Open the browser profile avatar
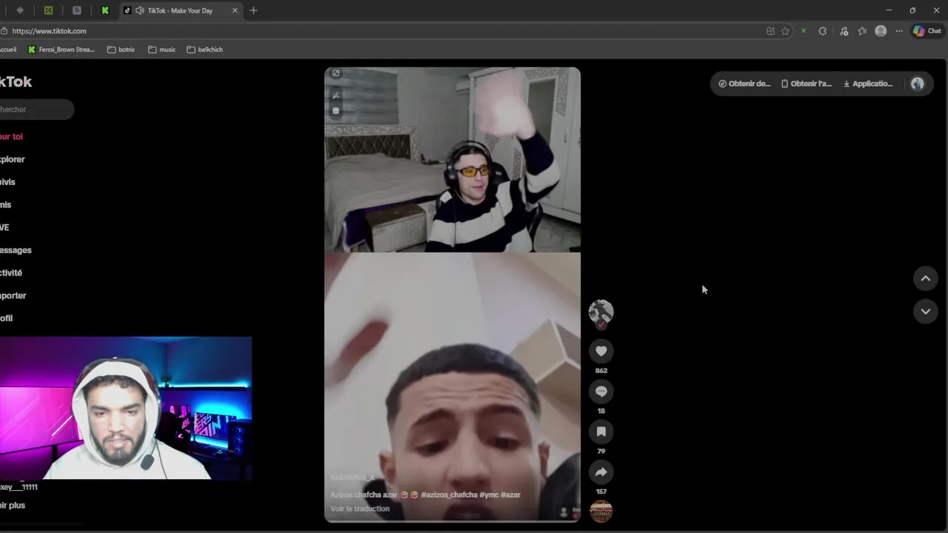 point(881,31)
